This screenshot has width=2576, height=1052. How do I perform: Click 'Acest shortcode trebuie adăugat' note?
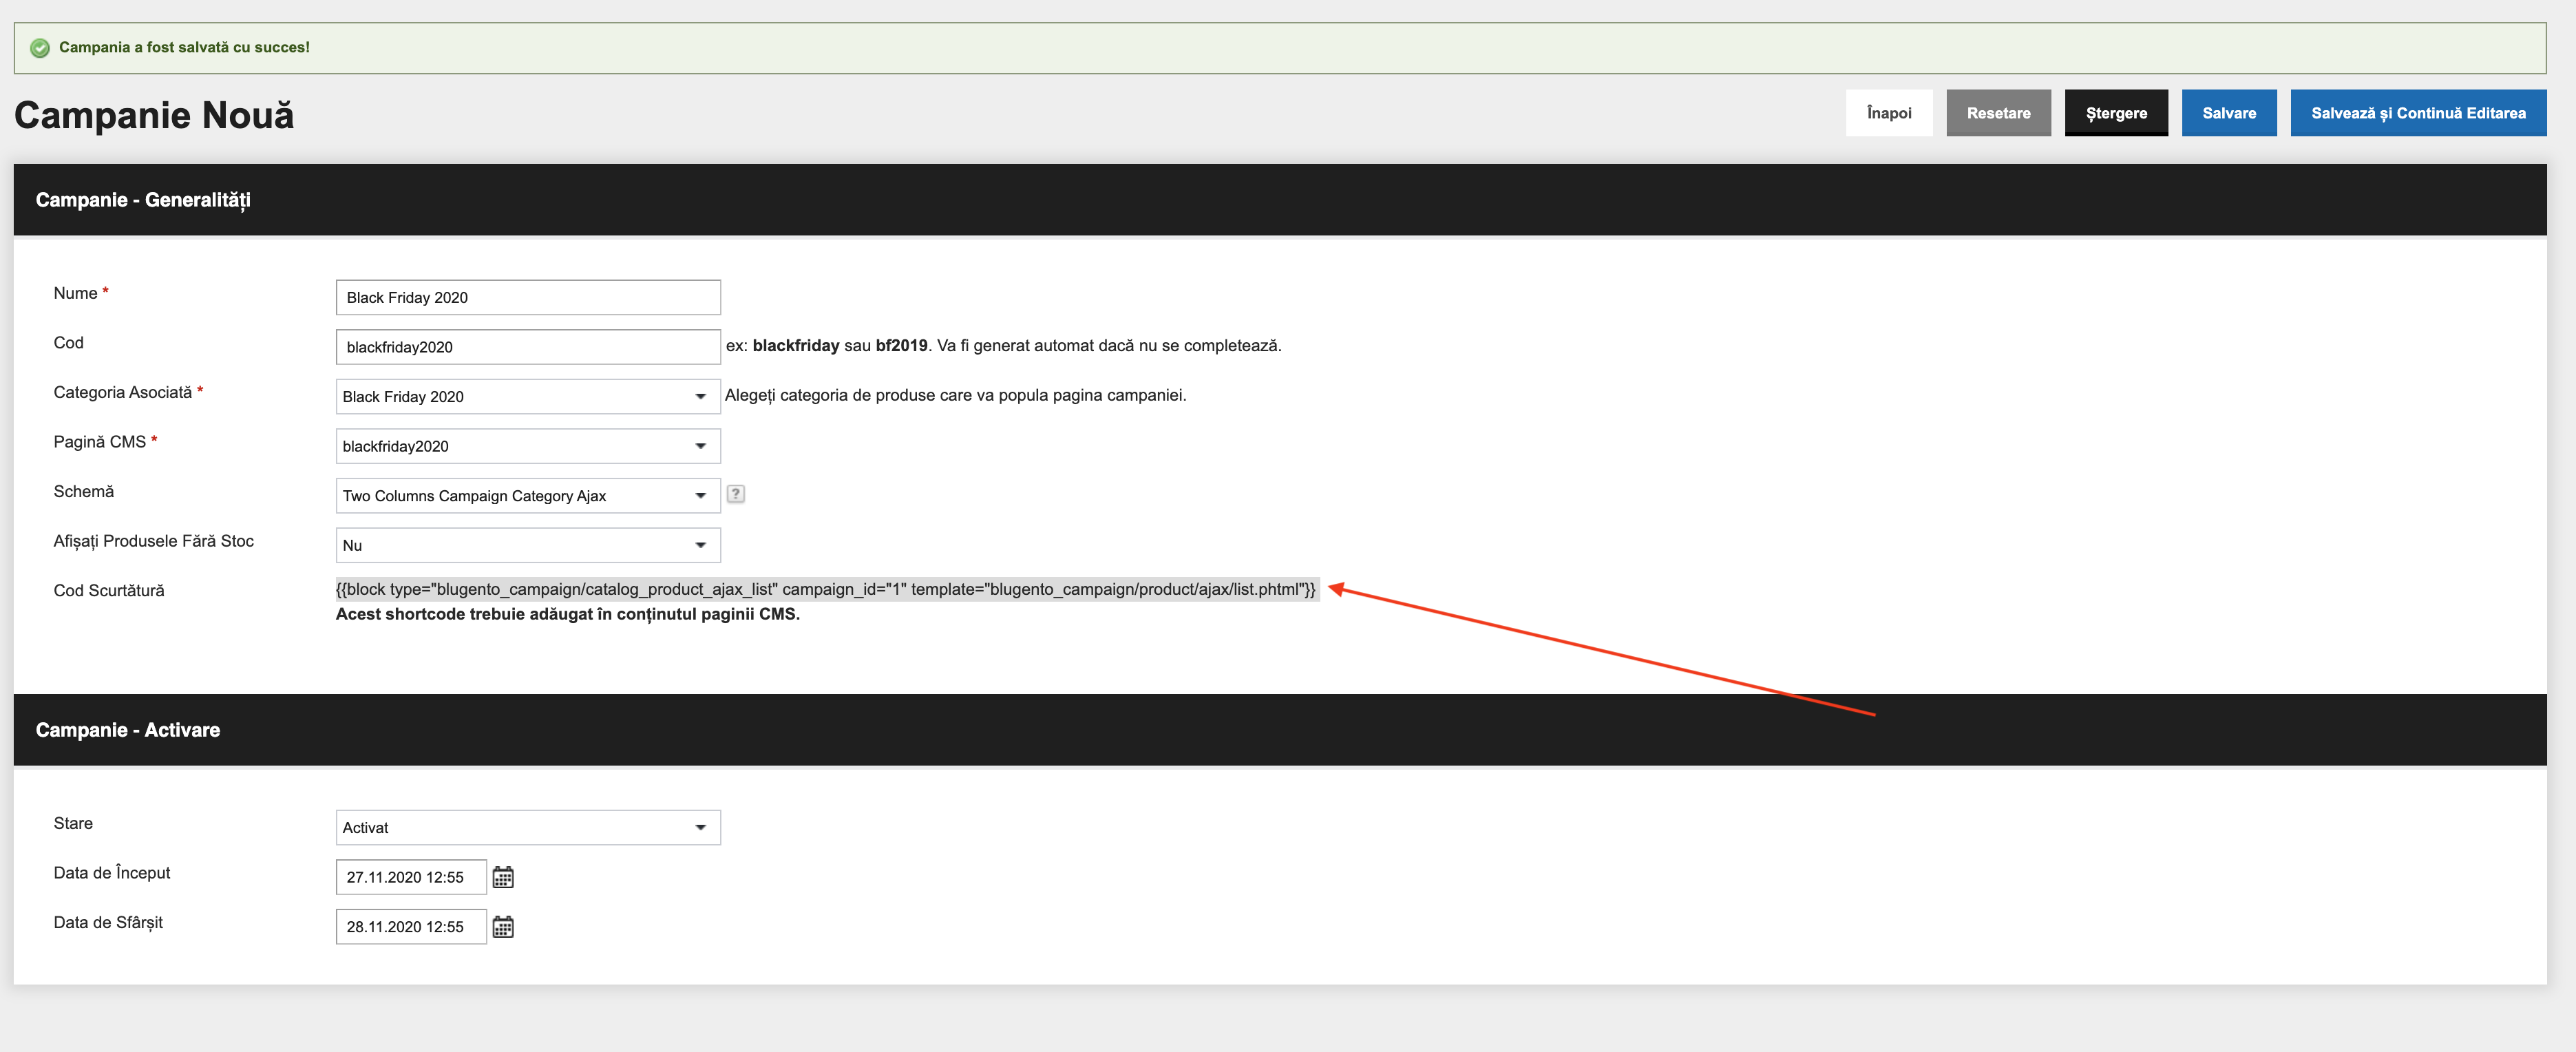point(567,614)
